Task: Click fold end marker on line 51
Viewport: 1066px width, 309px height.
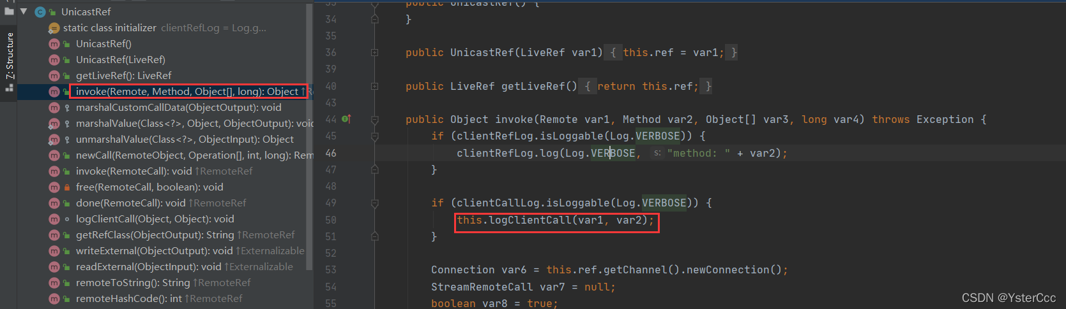Action: (x=375, y=236)
